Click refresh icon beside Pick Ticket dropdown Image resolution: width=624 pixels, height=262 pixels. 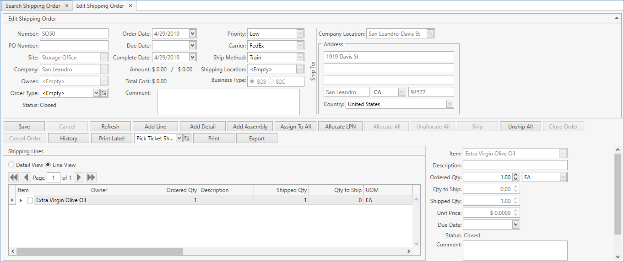[x=187, y=138]
